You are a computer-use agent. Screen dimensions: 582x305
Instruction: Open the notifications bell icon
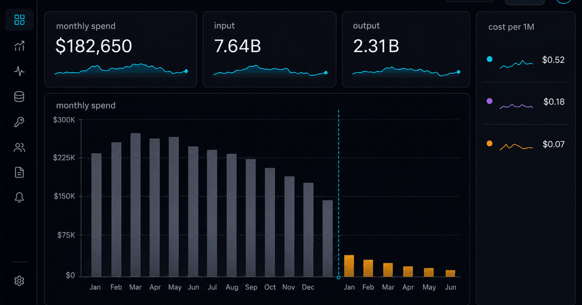(19, 197)
